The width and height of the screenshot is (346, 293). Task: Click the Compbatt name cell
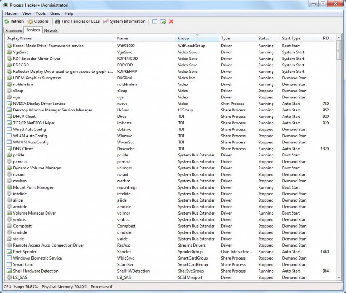[x=126, y=226]
